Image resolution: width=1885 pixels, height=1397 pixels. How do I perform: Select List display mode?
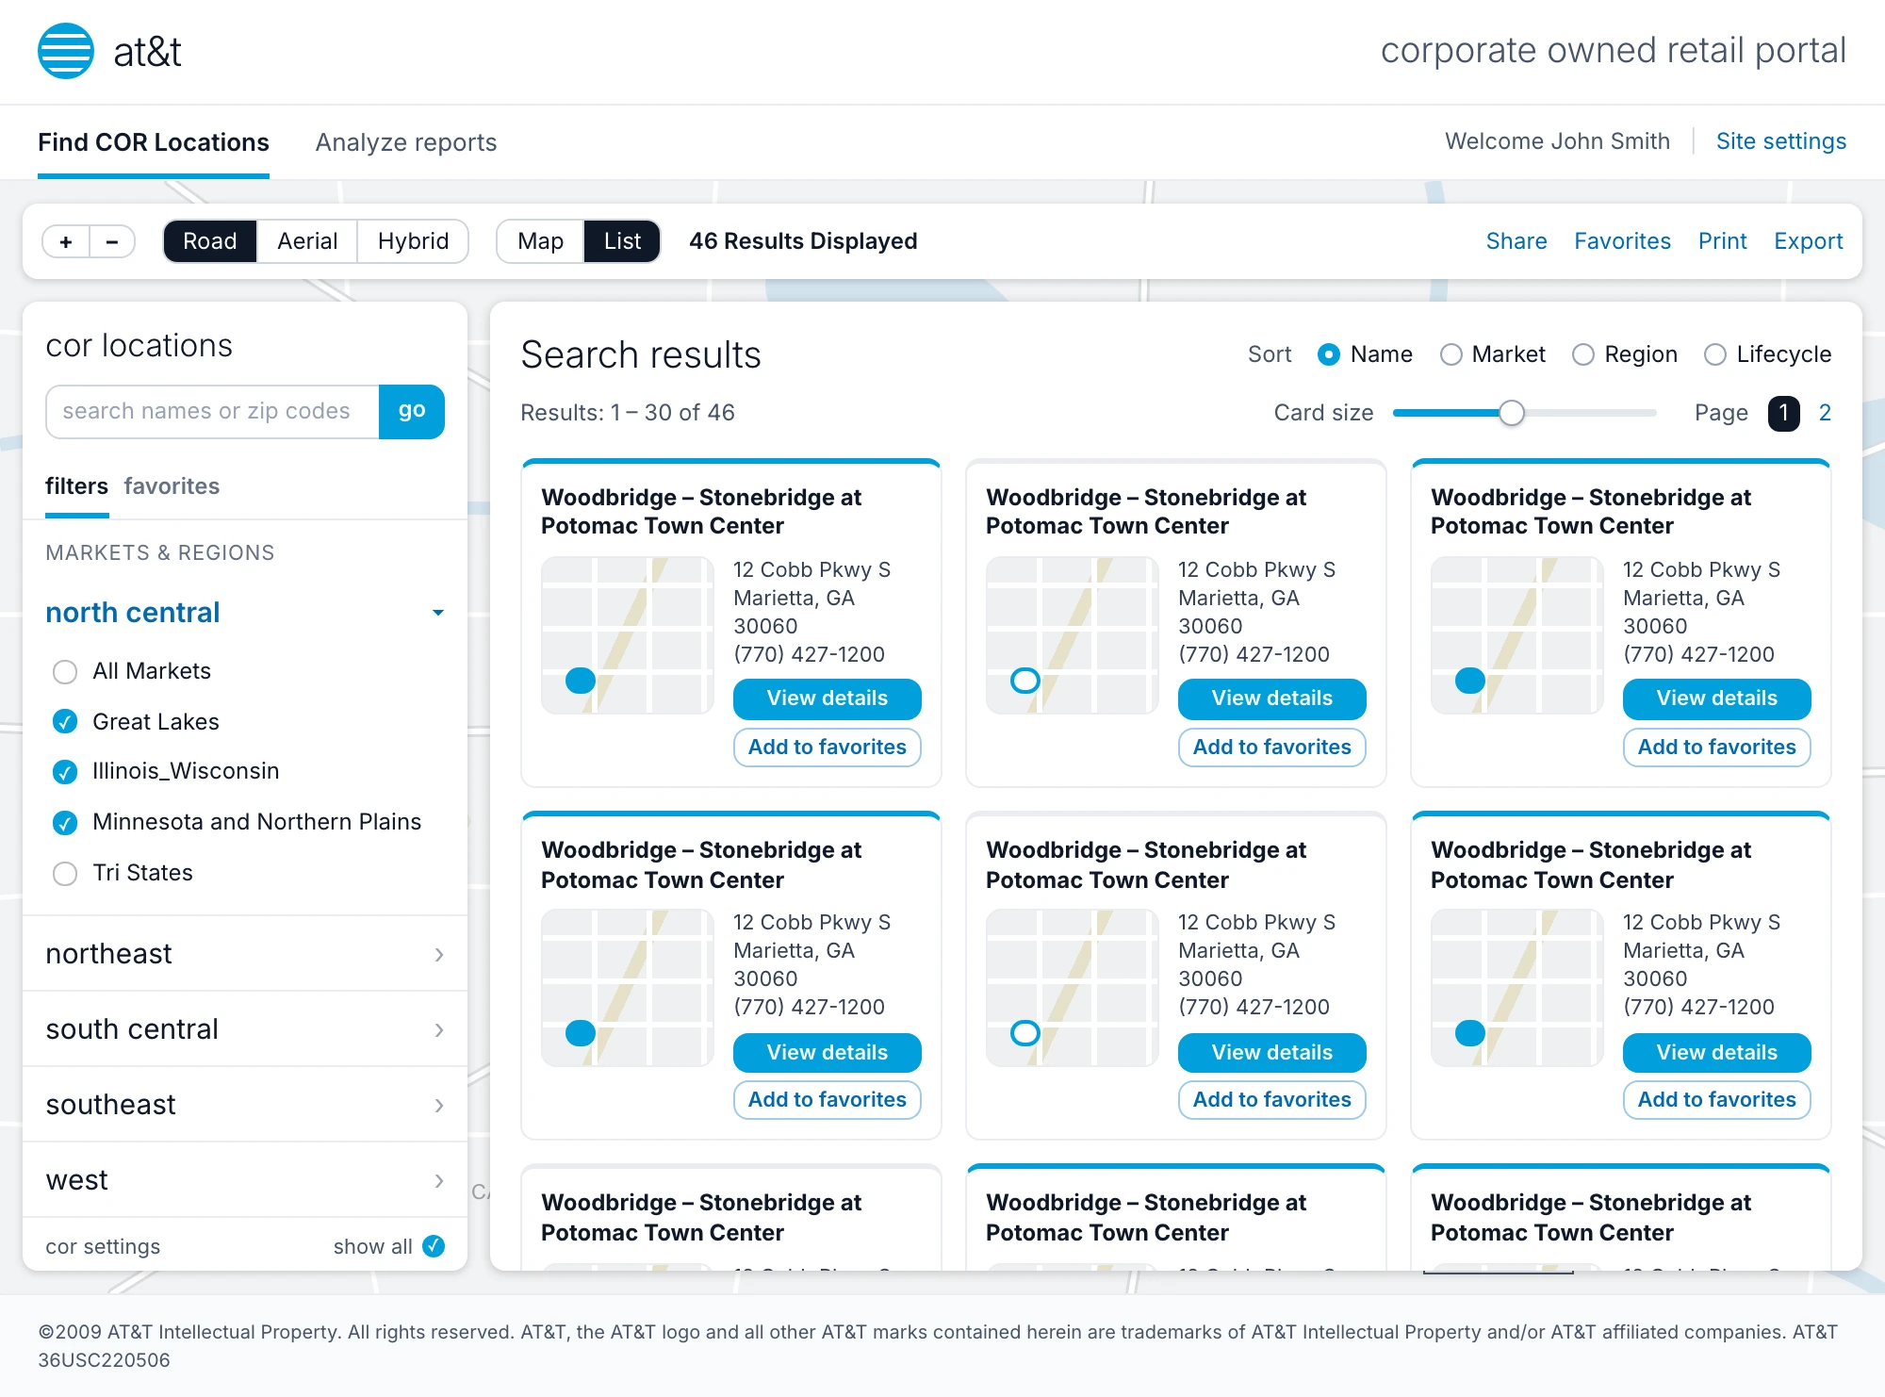pos(622,241)
